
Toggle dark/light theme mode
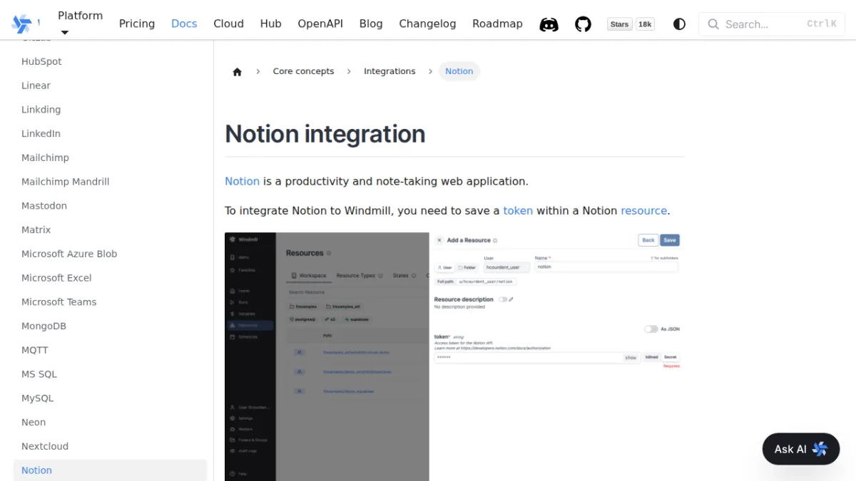coord(679,24)
